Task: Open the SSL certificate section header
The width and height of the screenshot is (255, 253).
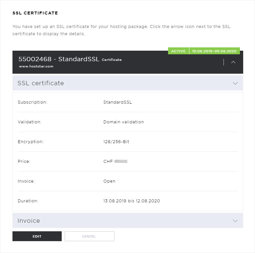Action: pos(128,83)
